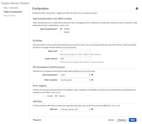The image size is (142, 124).
Task: Go to Step 1: Destination
Action: click(x=11, y=8)
